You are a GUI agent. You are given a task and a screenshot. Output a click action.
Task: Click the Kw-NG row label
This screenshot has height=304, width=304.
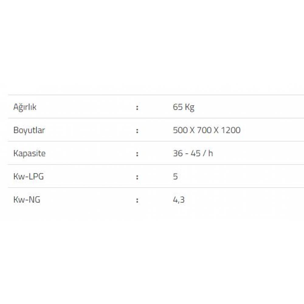[x=27, y=200]
